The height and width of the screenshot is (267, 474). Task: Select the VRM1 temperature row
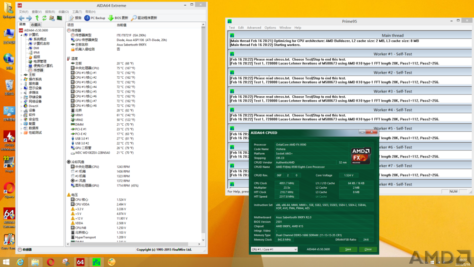click(x=133, y=115)
